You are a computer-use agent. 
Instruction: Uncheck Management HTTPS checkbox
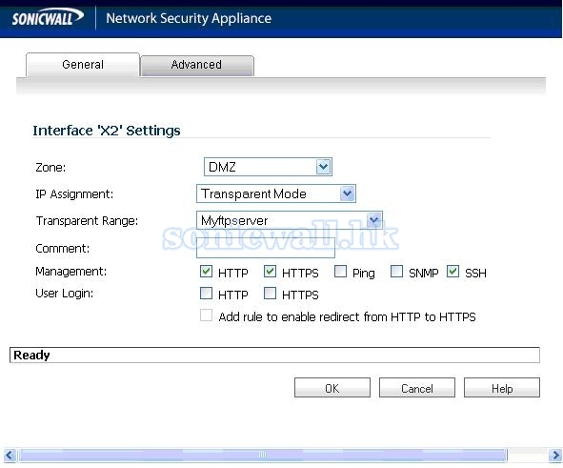(x=270, y=272)
